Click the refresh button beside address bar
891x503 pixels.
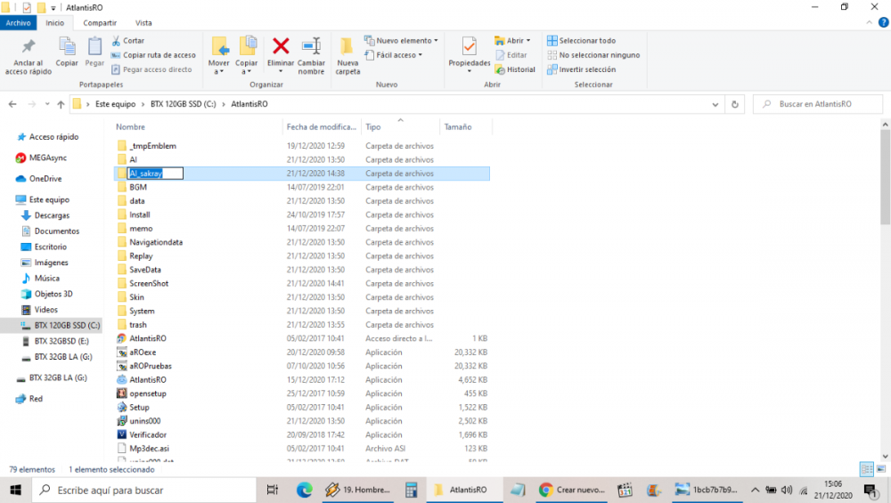pos(735,104)
